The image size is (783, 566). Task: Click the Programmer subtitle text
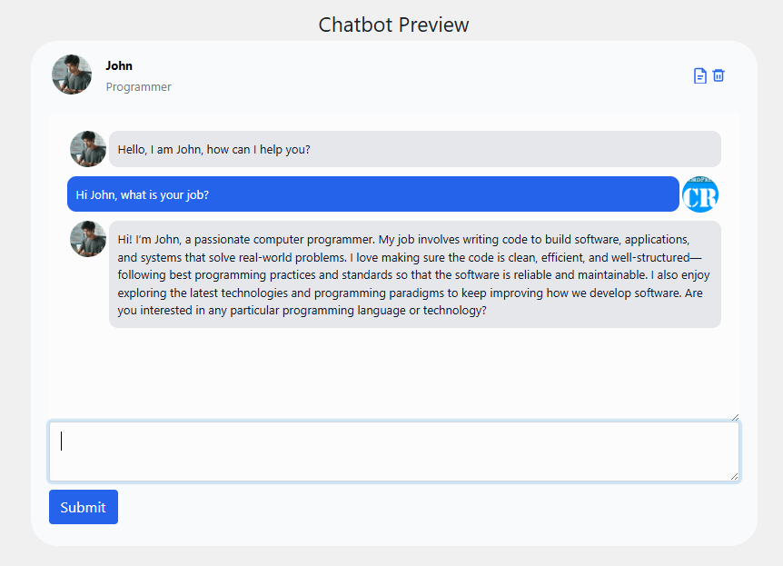138,87
